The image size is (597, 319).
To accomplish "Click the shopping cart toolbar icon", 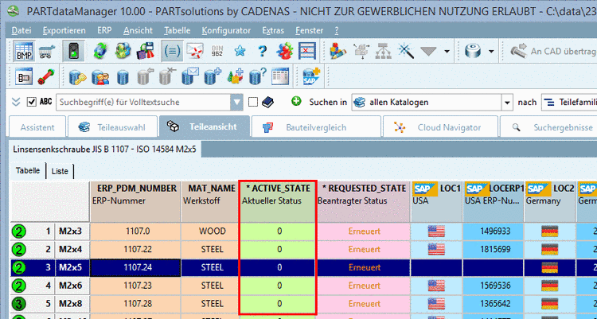I will pos(47,51).
